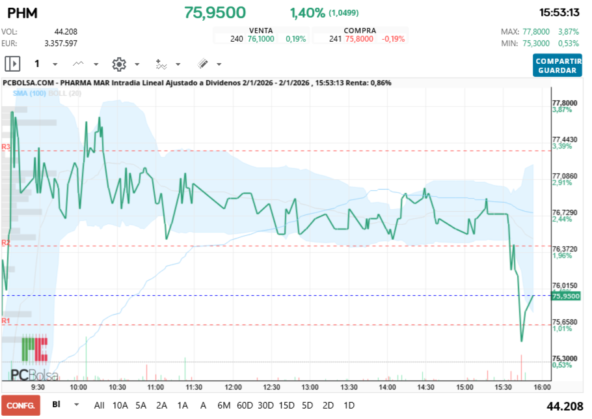The height and width of the screenshot is (419, 592).
Task: Toggle the BOLL (20) indicator label
Action: coord(64,93)
